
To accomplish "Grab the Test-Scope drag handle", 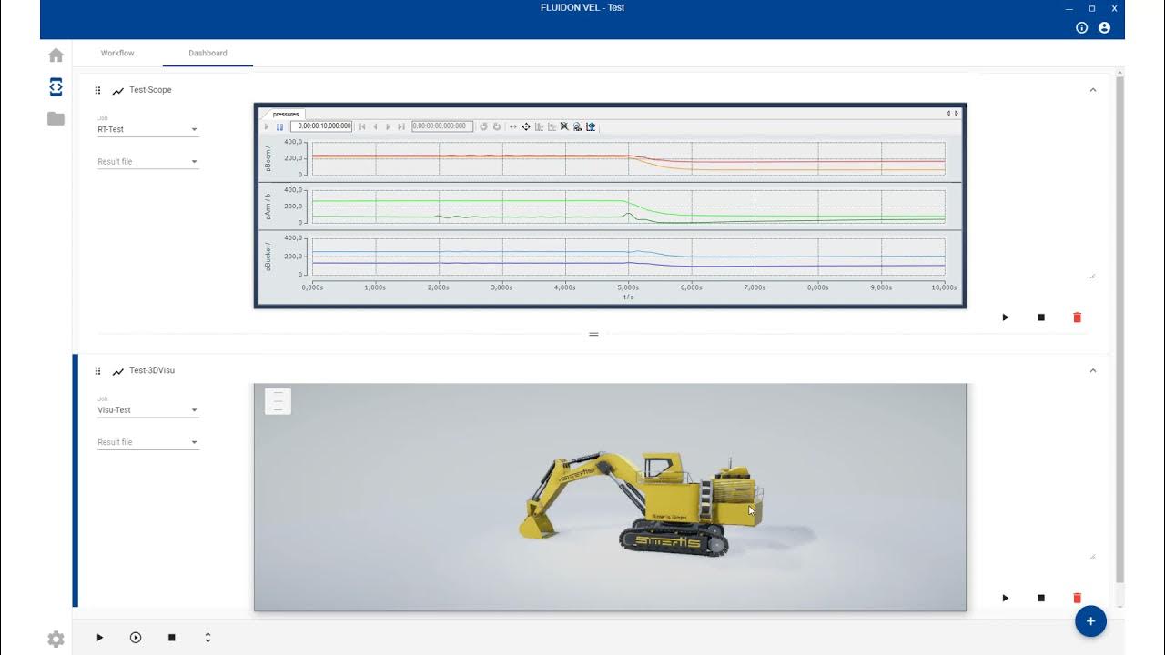I will click(97, 90).
